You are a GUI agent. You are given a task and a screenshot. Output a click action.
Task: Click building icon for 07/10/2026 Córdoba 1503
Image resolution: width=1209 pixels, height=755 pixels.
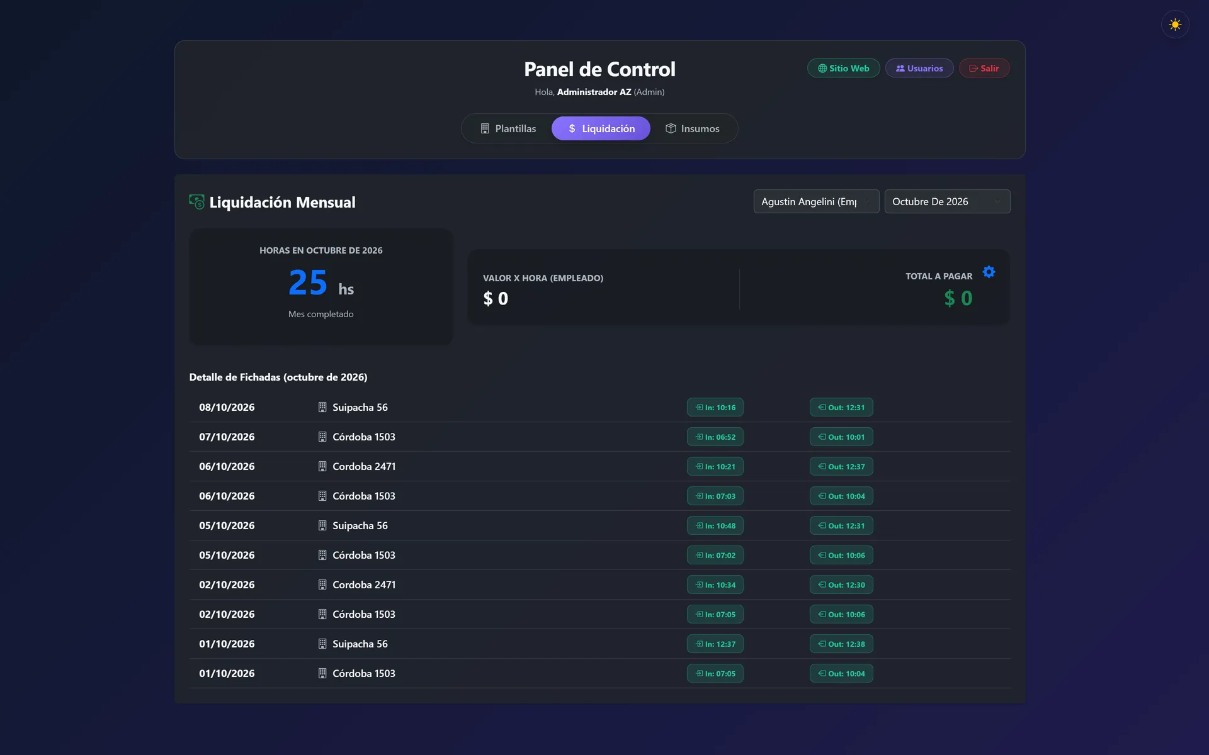(x=322, y=437)
